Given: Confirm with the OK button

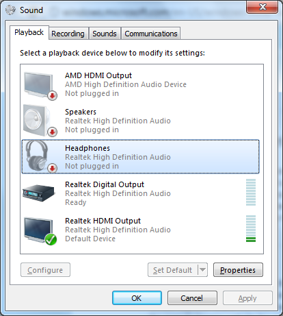Looking at the screenshot, I should pos(137,298).
